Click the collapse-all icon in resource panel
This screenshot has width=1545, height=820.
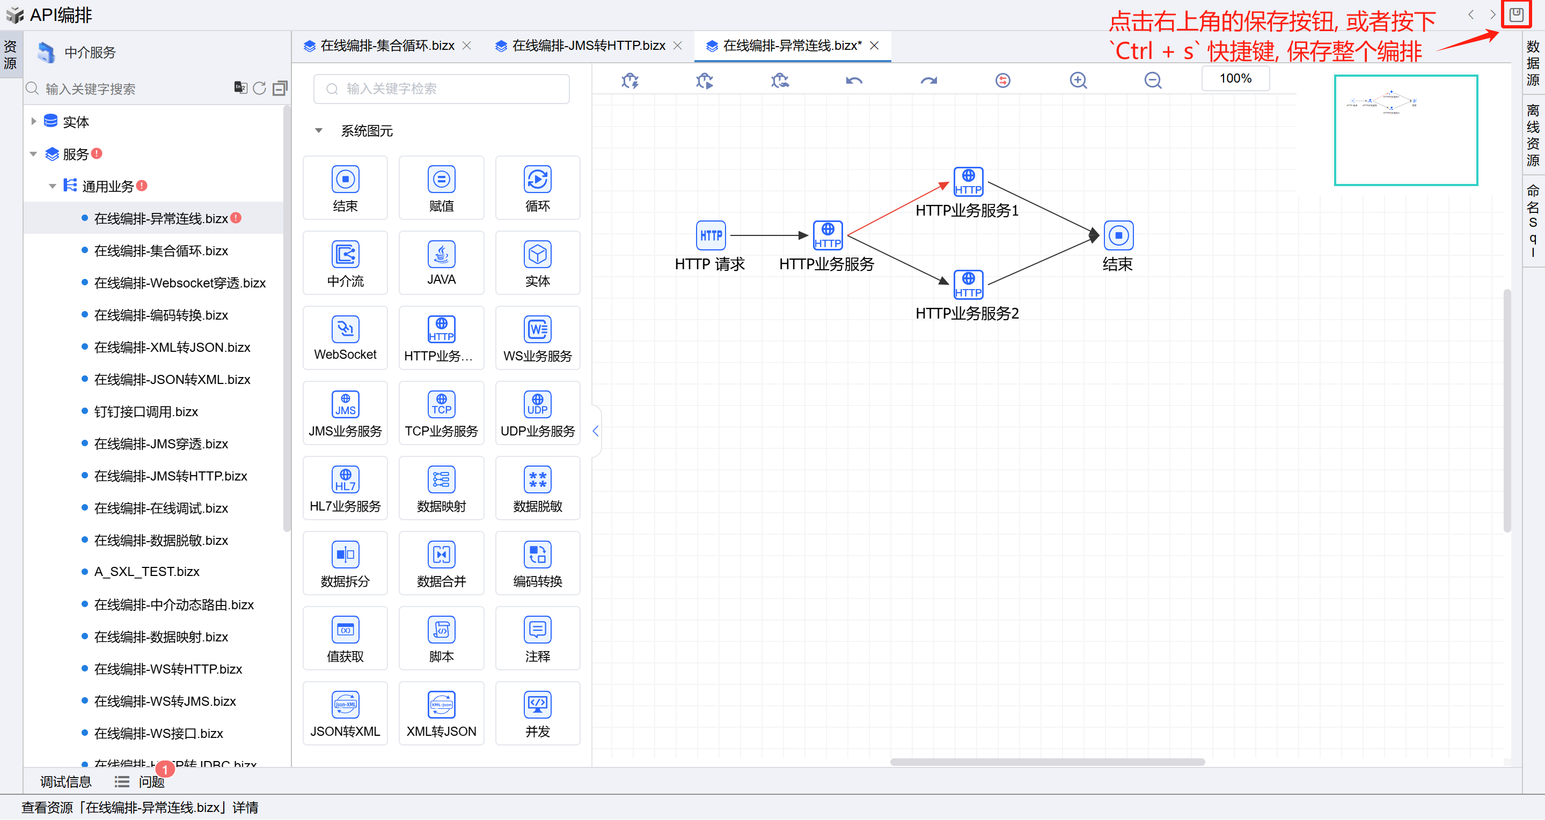(280, 88)
